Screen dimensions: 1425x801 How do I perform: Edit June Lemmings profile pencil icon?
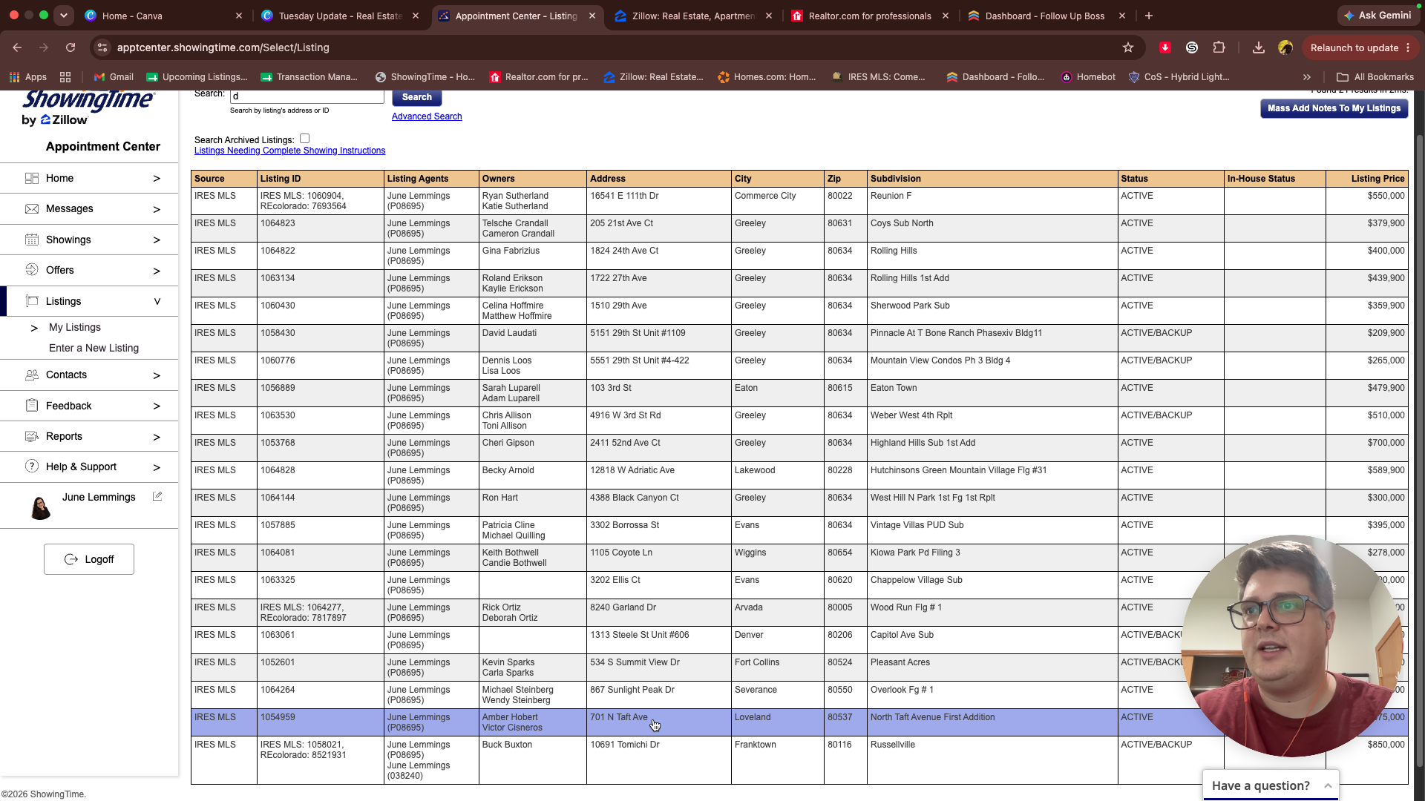pos(157,496)
